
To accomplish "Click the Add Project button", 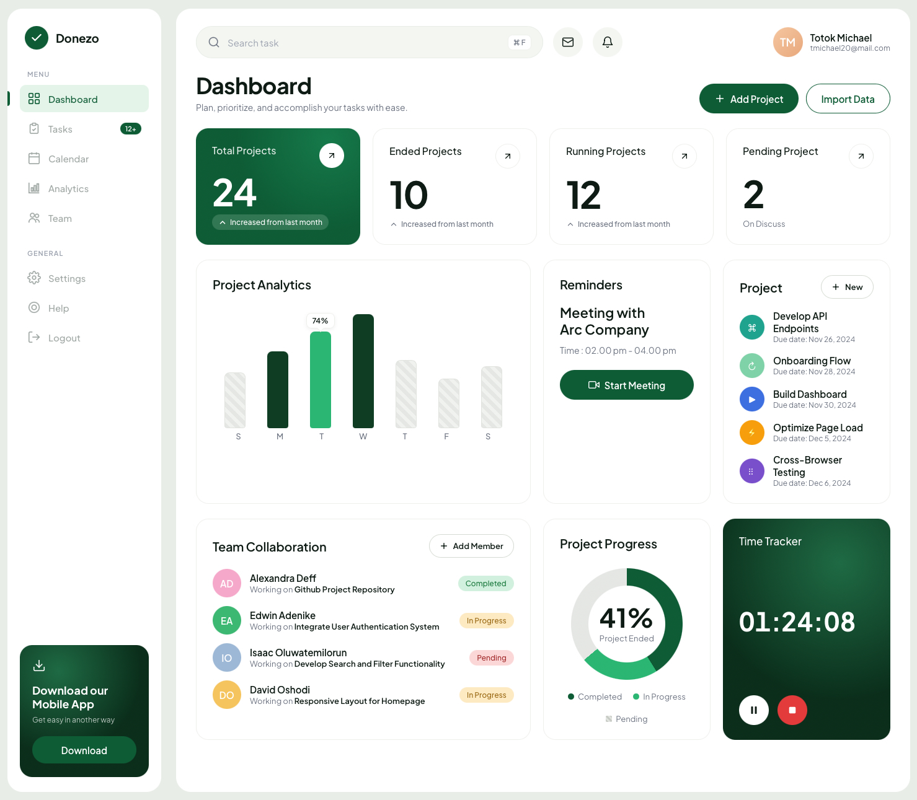I will pyautogui.click(x=749, y=99).
